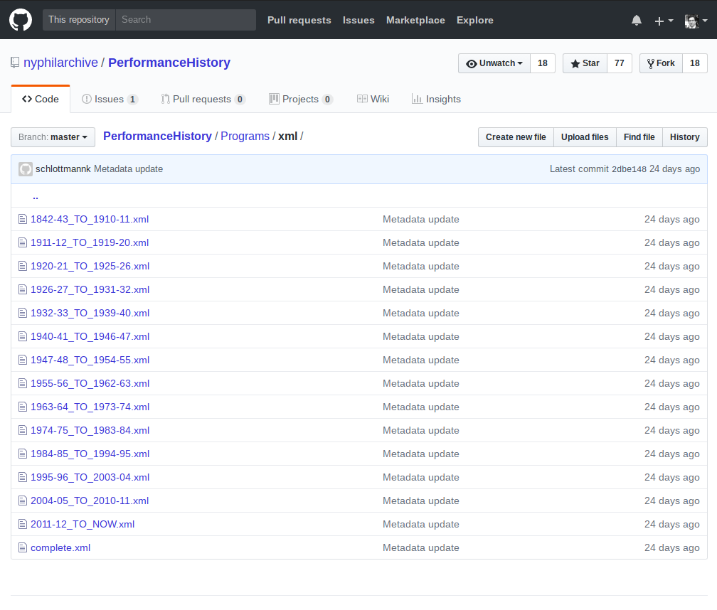Click the GitHub Octocat logo

pyautogui.click(x=21, y=20)
